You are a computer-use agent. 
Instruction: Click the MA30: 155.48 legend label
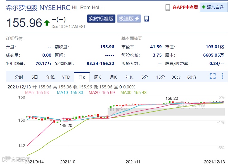click(x=134, y=93)
